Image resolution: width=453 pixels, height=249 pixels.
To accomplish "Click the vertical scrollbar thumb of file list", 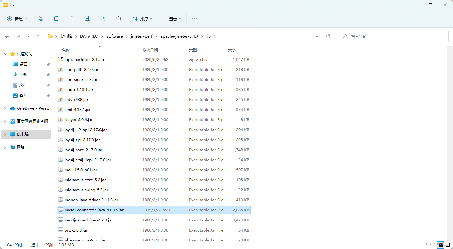I will (x=450, y=188).
